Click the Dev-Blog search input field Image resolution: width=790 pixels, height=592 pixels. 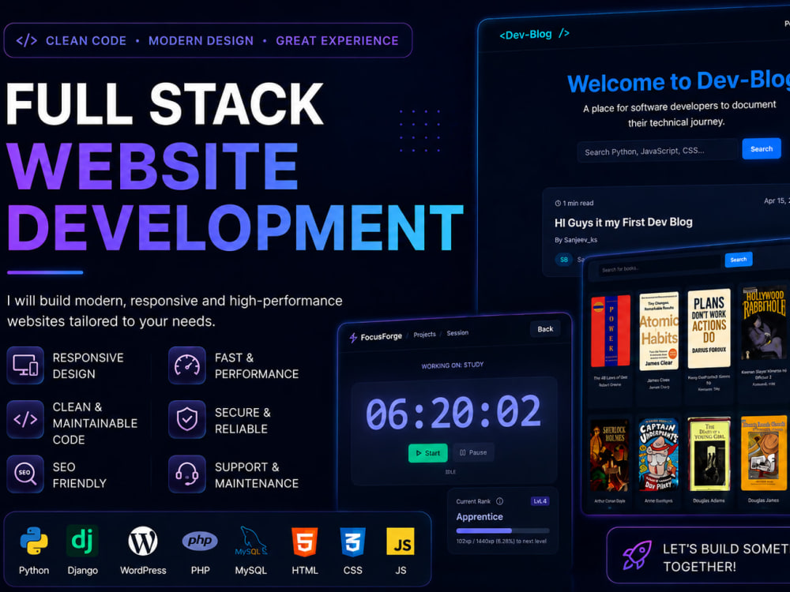[x=658, y=151]
